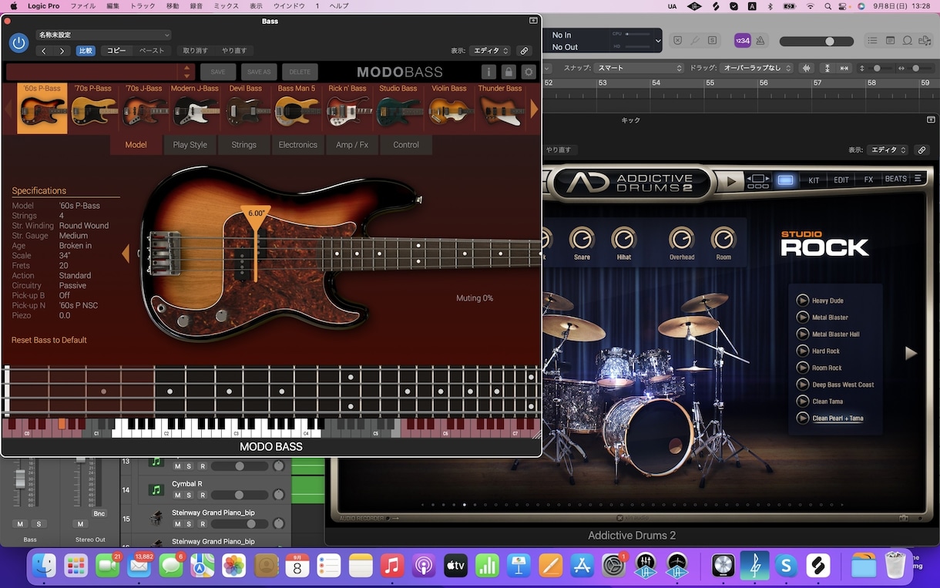Show next bass models with right arrow
Image resolution: width=940 pixels, height=588 pixels.
[534, 109]
